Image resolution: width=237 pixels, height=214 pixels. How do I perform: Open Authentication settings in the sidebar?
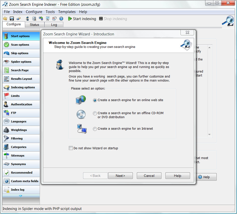point(21,104)
